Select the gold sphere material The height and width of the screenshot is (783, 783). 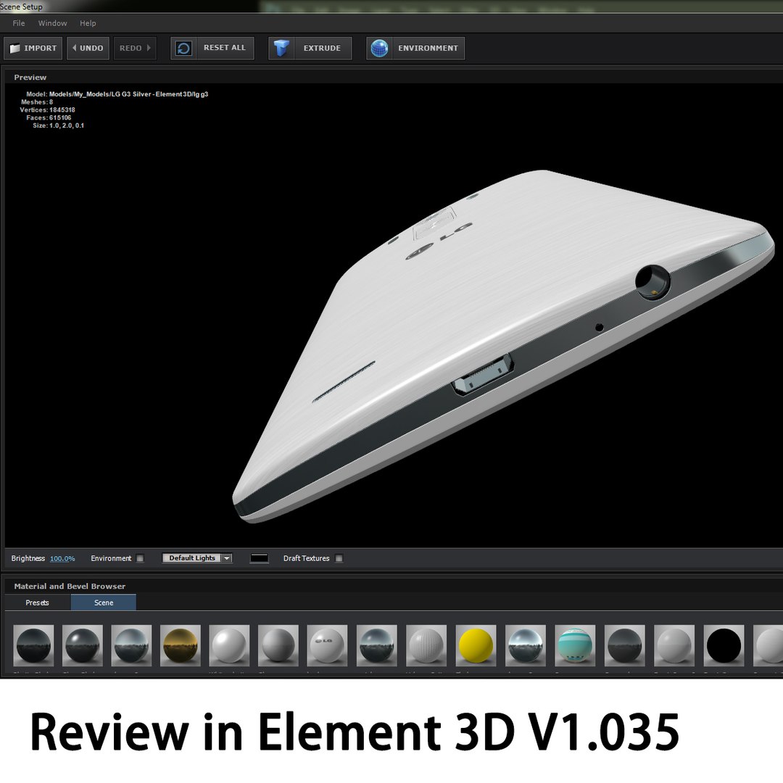coord(181,645)
